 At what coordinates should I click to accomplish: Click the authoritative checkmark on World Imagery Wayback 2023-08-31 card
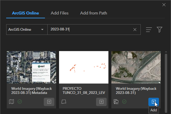pos(124,102)
